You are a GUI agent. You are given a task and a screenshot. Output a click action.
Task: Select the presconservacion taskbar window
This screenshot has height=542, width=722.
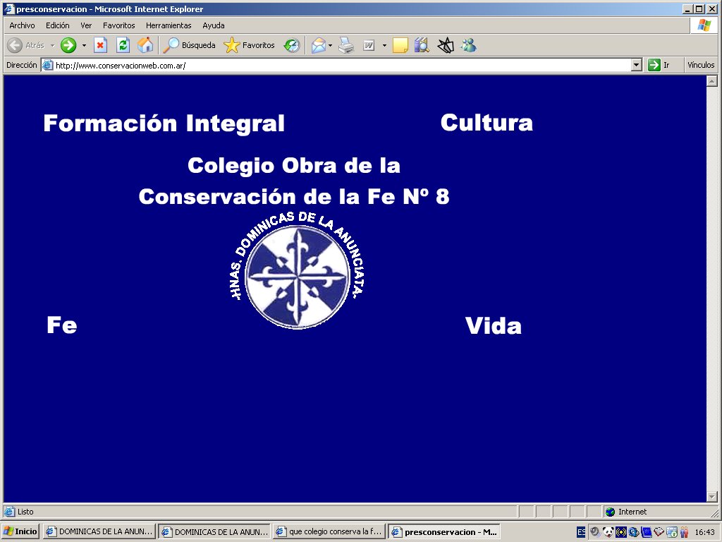tap(444, 531)
